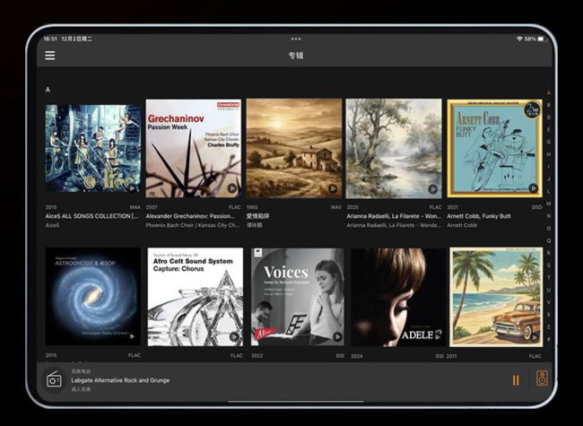Image resolution: width=583 pixels, height=426 pixels.
Task: Play the Arnett Cobb Funky Butt album
Action: point(533,188)
